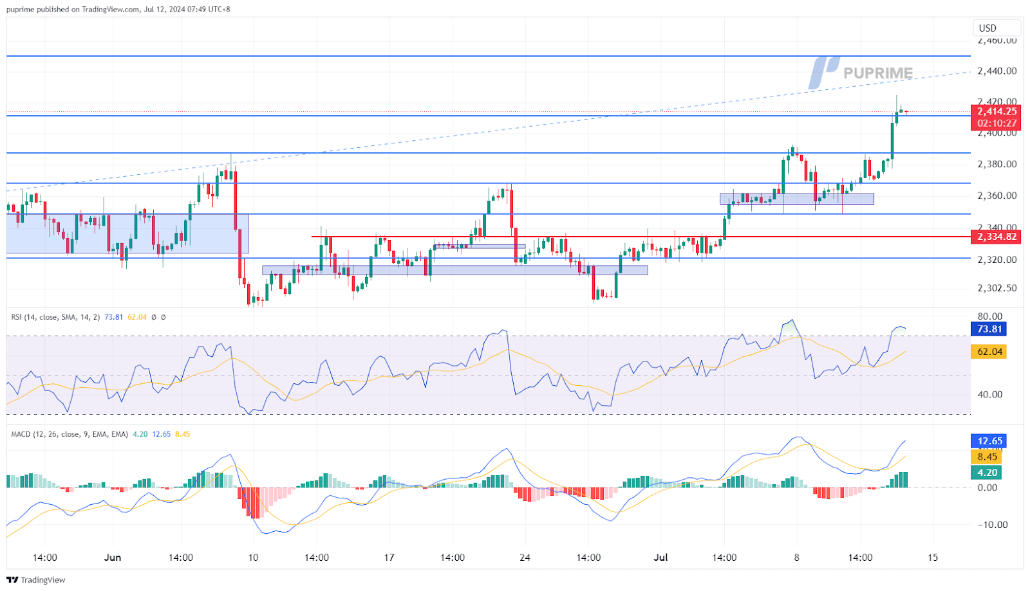Select the orange RSI axis tag 62.04
This screenshot has height=591, width=1030.
(989, 352)
